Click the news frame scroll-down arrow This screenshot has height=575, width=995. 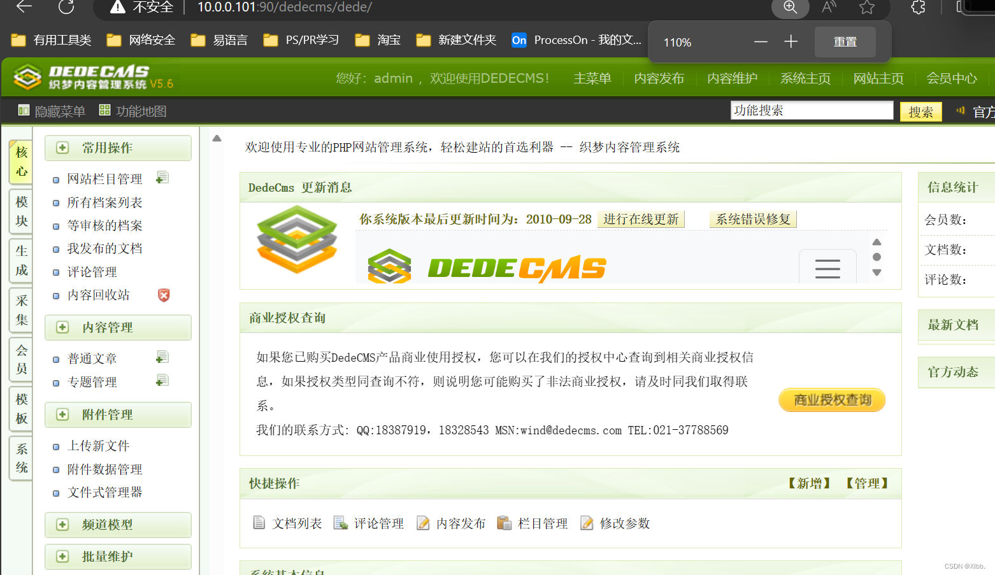click(x=877, y=273)
